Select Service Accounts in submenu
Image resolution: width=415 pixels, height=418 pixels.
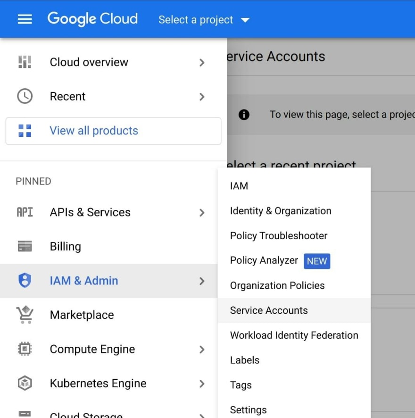294,310
